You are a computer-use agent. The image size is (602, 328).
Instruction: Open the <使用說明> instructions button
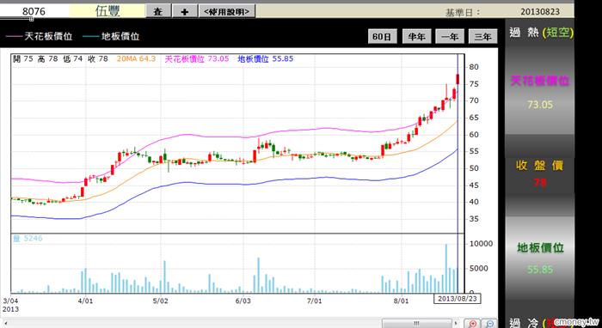tap(227, 11)
